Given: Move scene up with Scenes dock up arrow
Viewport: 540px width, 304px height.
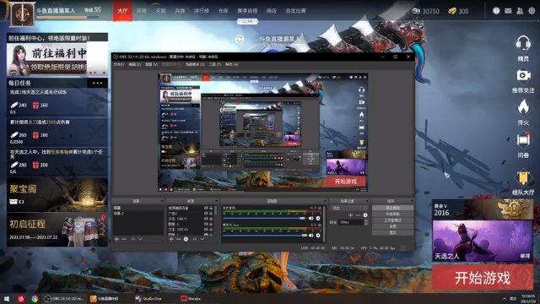Looking at the screenshot, I should coord(133,239).
